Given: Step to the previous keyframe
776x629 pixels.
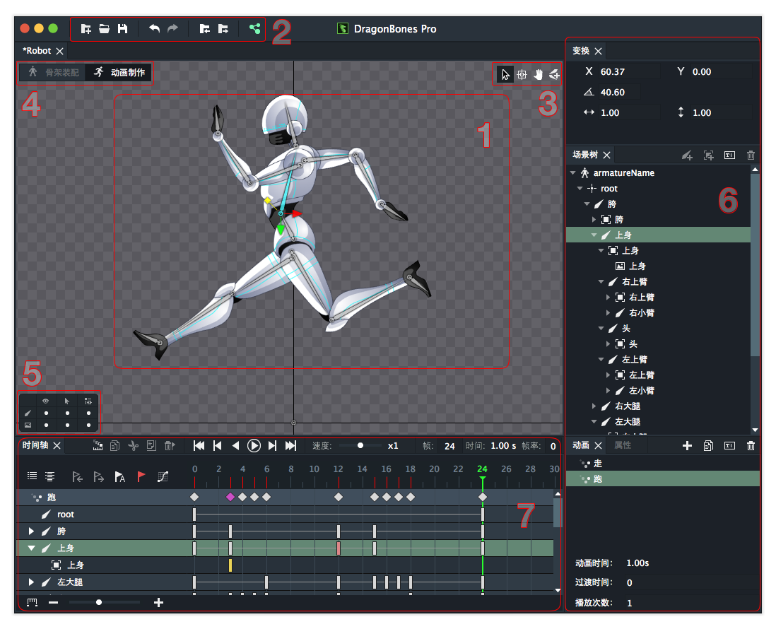Looking at the screenshot, I should (x=217, y=446).
